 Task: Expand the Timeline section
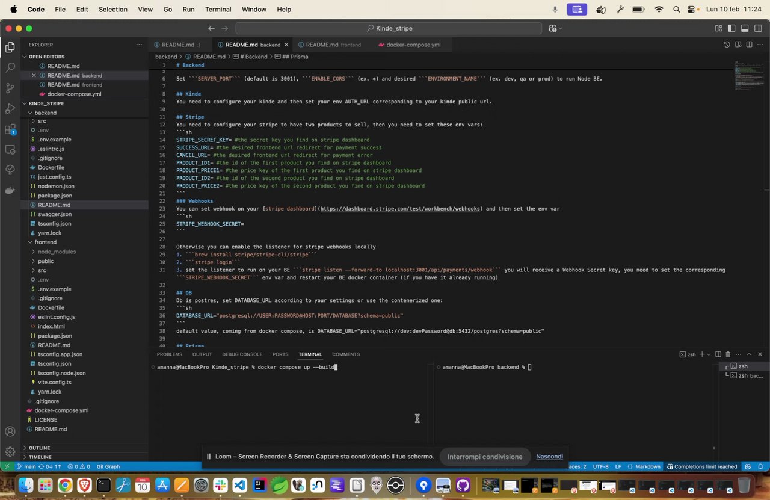40,457
